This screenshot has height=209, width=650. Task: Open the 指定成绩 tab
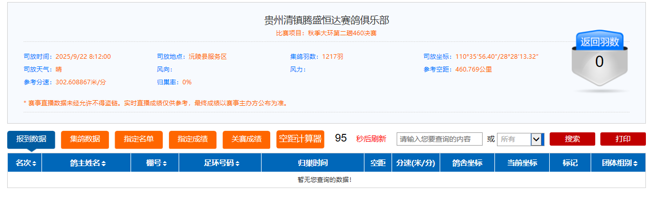click(192, 139)
